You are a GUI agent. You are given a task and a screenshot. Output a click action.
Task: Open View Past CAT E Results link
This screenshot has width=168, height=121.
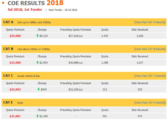pos(150,103)
